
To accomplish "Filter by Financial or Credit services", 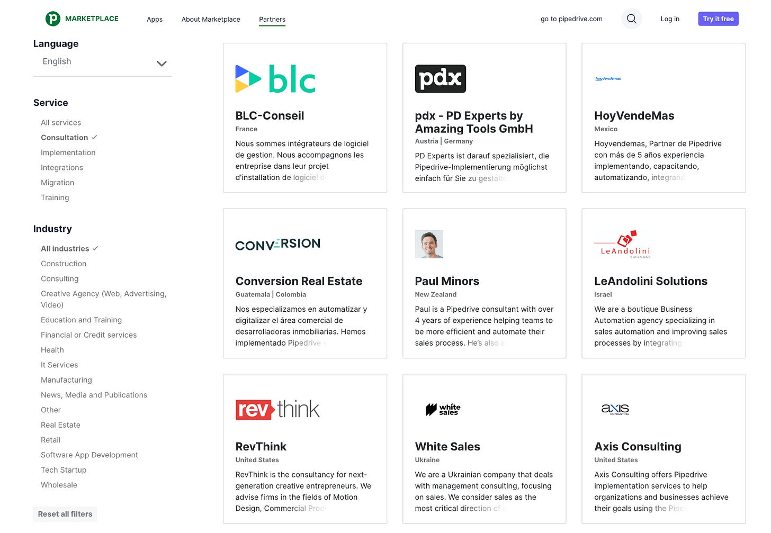I will tap(89, 335).
